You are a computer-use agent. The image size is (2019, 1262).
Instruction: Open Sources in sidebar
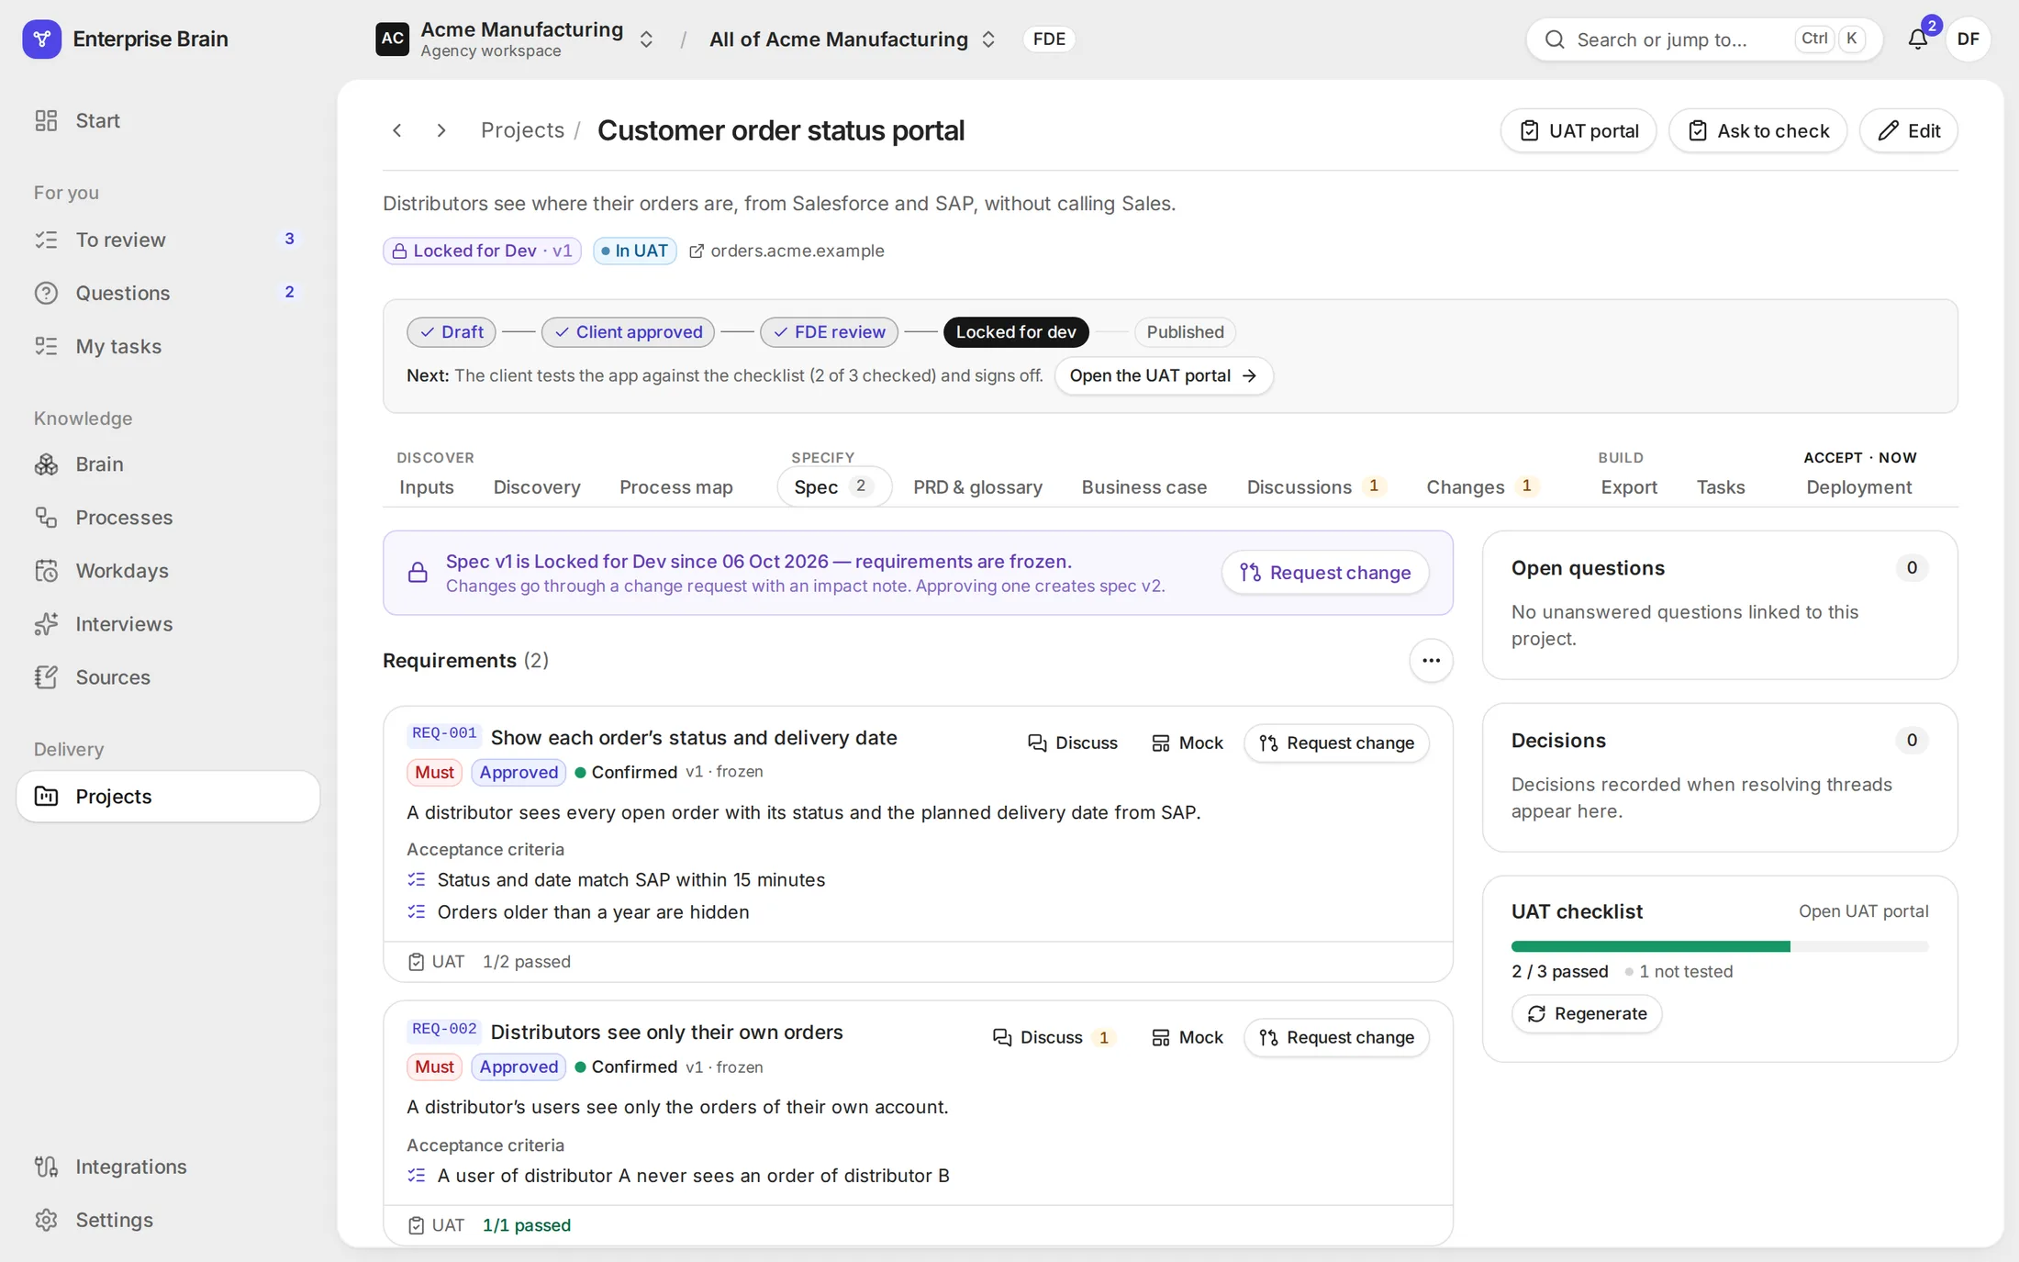[x=168, y=677]
